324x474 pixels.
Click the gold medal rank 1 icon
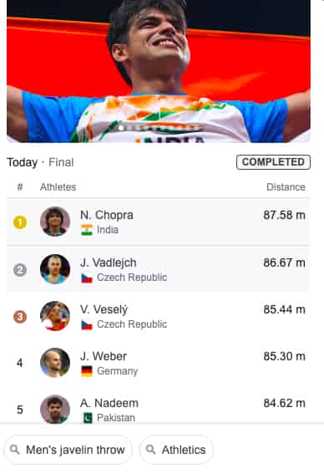[20, 223]
